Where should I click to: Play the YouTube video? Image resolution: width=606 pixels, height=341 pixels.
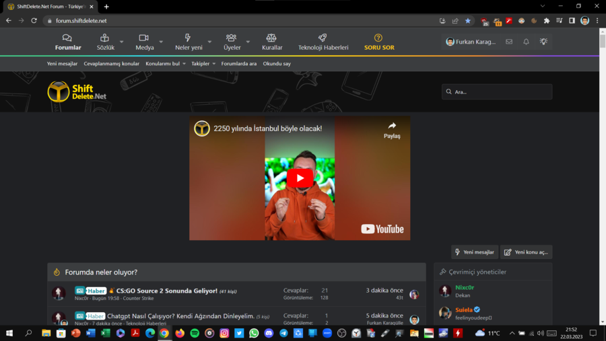coord(300,178)
